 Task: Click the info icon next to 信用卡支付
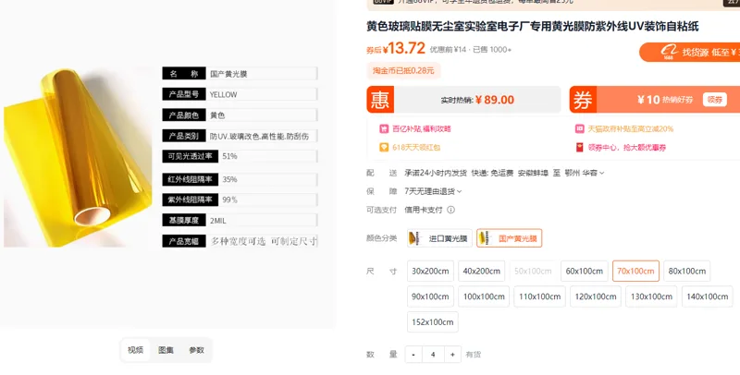click(x=450, y=210)
